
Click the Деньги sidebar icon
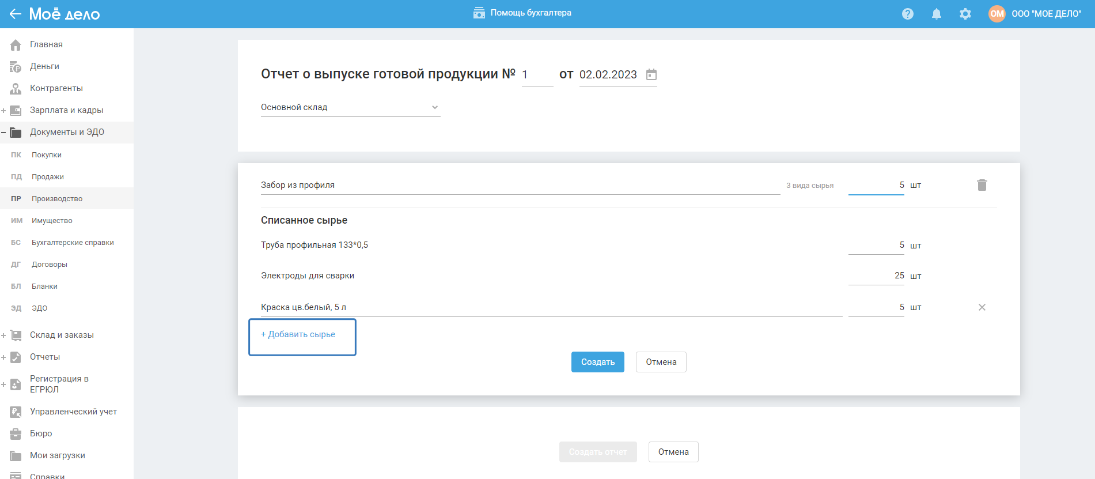tap(16, 66)
